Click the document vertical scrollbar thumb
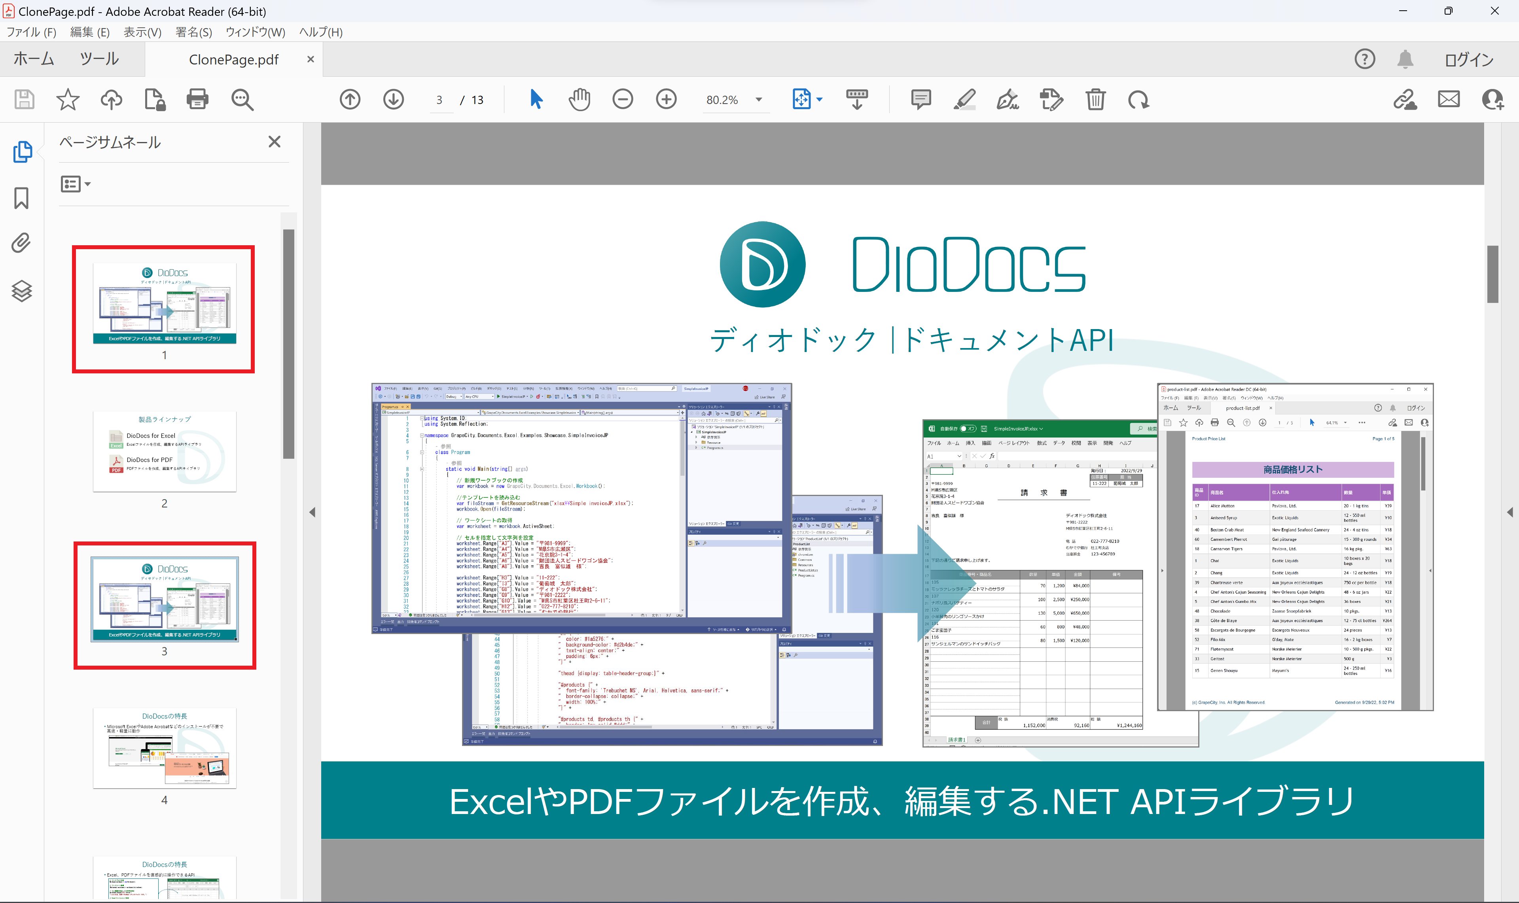This screenshot has width=1519, height=903. (x=1492, y=274)
